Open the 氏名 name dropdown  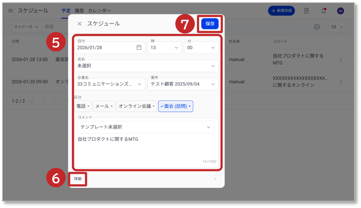pos(146,66)
